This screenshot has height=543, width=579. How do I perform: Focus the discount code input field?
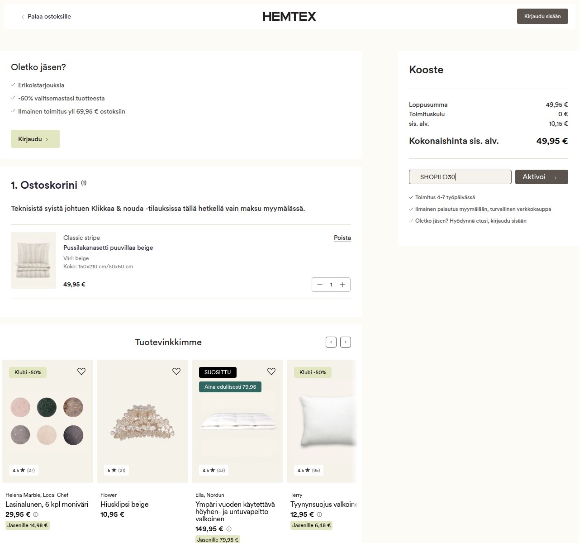460,177
